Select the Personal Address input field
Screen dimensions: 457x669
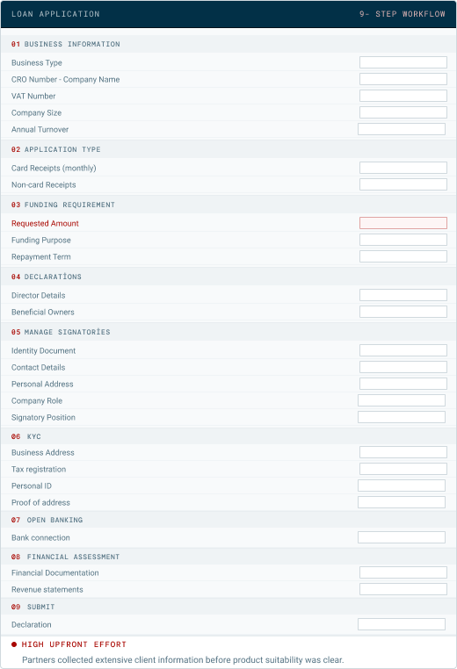click(x=403, y=384)
